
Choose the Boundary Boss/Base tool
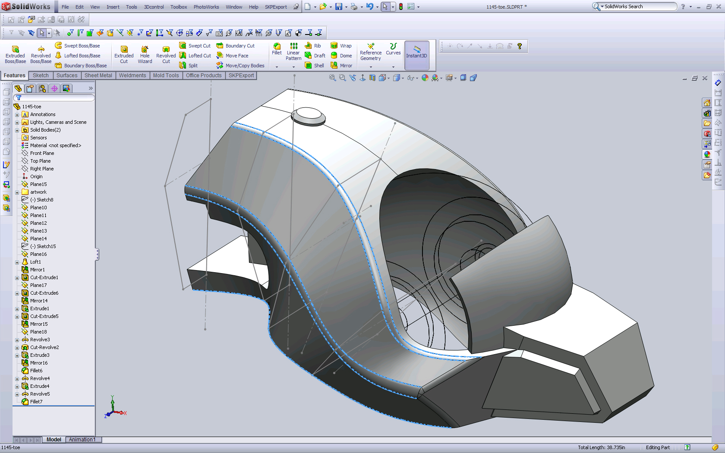[81, 66]
